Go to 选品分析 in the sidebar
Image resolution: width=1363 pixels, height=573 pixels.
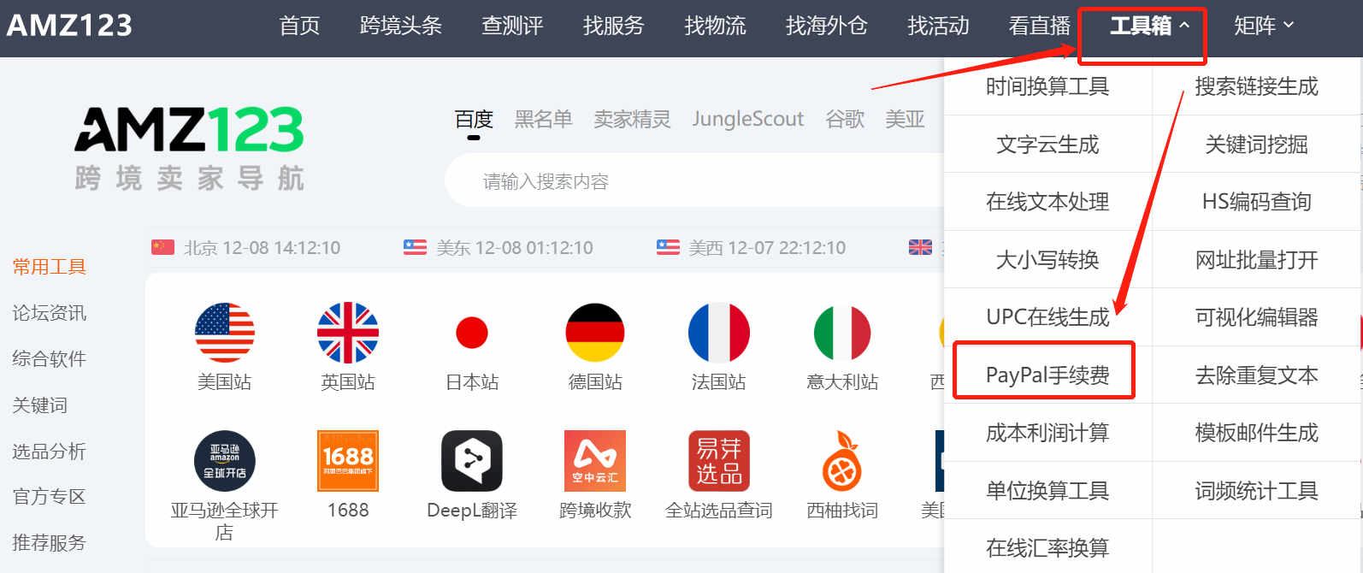coord(49,451)
